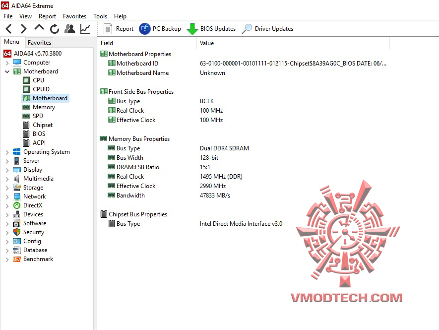Open user management people icon
Image resolution: width=439 pixels, height=330 pixels.
click(x=70, y=29)
